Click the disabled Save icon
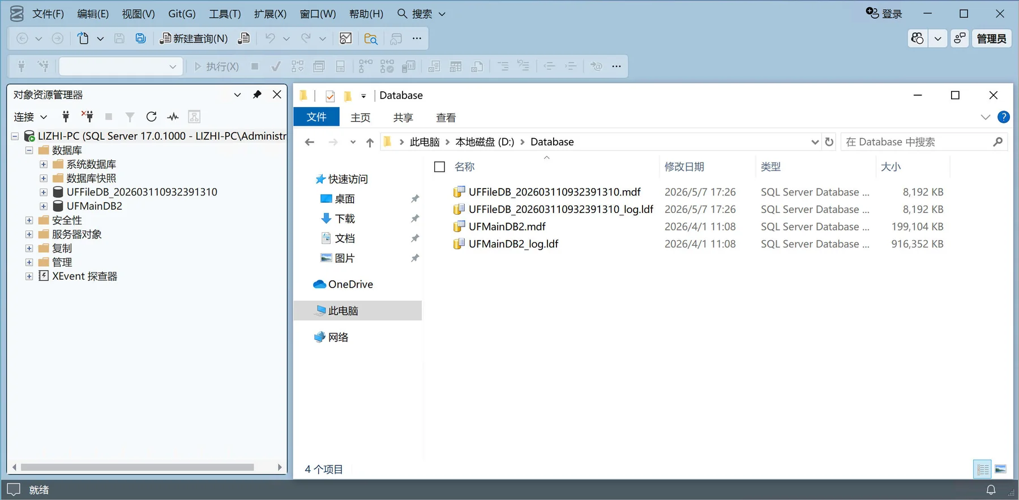1019x500 pixels. [119, 39]
